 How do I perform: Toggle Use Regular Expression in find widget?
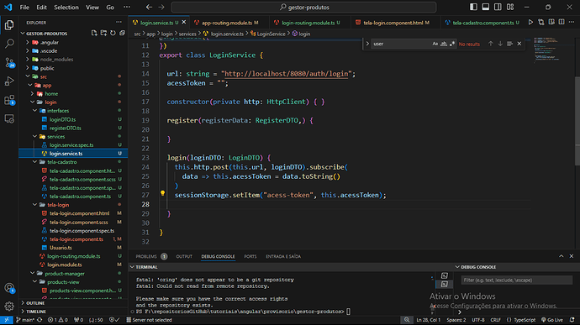[x=452, y=44]
